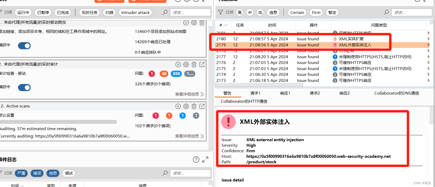Switch to the 请求2 tab
This screenshot has width=435, height=187.
(x=315, y=93)
